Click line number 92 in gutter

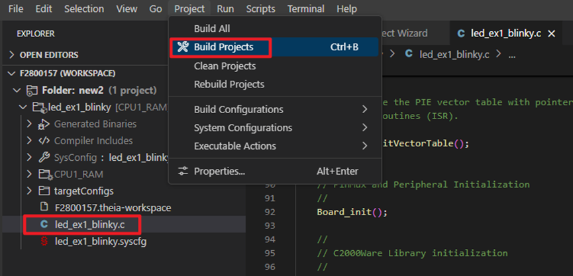[270, 212]
